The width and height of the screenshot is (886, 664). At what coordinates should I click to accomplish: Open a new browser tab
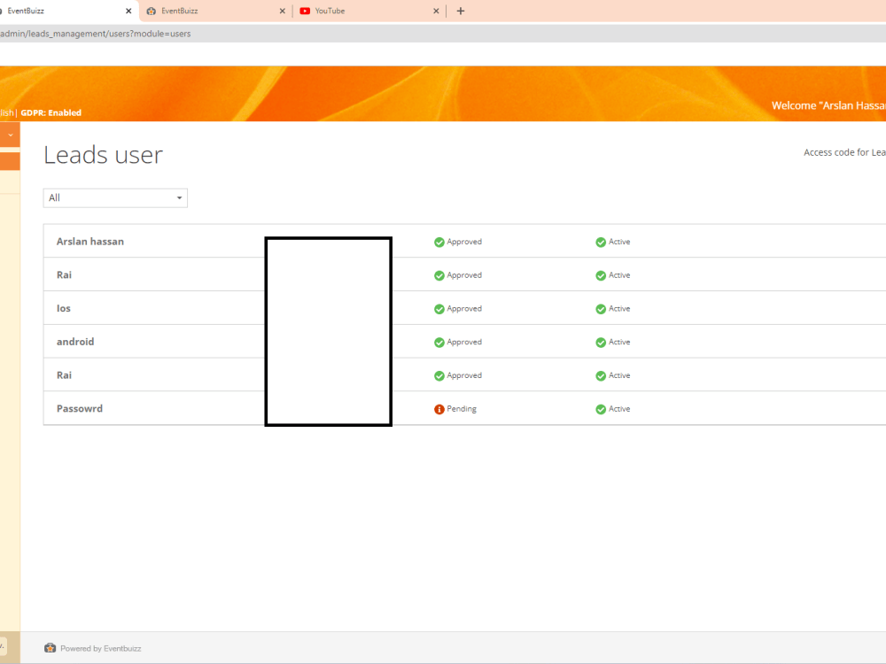point(461,11)
